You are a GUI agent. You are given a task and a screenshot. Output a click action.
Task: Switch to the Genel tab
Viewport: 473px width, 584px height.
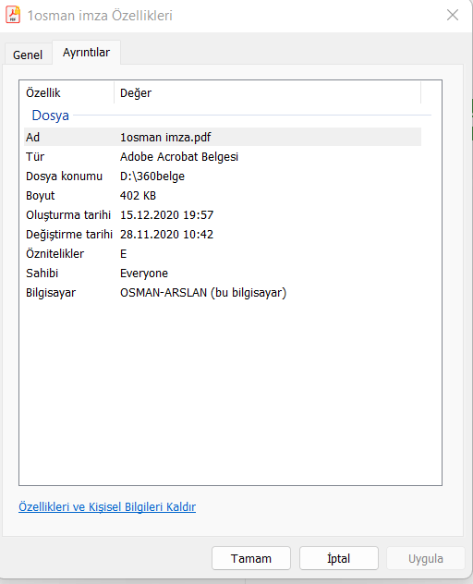28,55
